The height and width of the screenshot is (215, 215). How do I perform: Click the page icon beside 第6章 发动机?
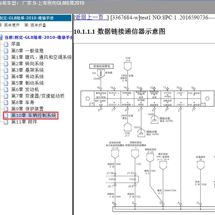point(6,89)
